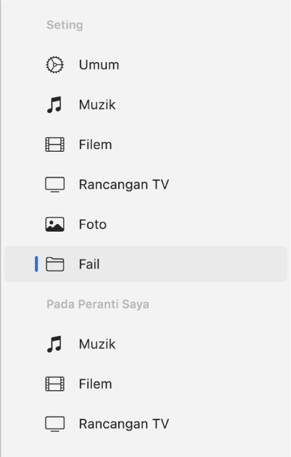Image resolution: width=291 pixels, height=457 pixels.
Task: Click TV icon under Pada Peranti Saya
Action: pos(55,424)
